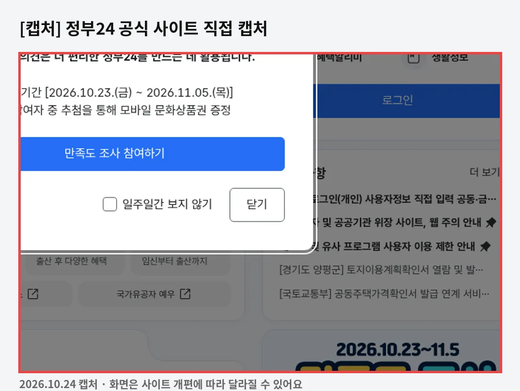The image size is (520, 391).
Task: Open the 혜택알리미 menu item
Action: pos(339,58)
